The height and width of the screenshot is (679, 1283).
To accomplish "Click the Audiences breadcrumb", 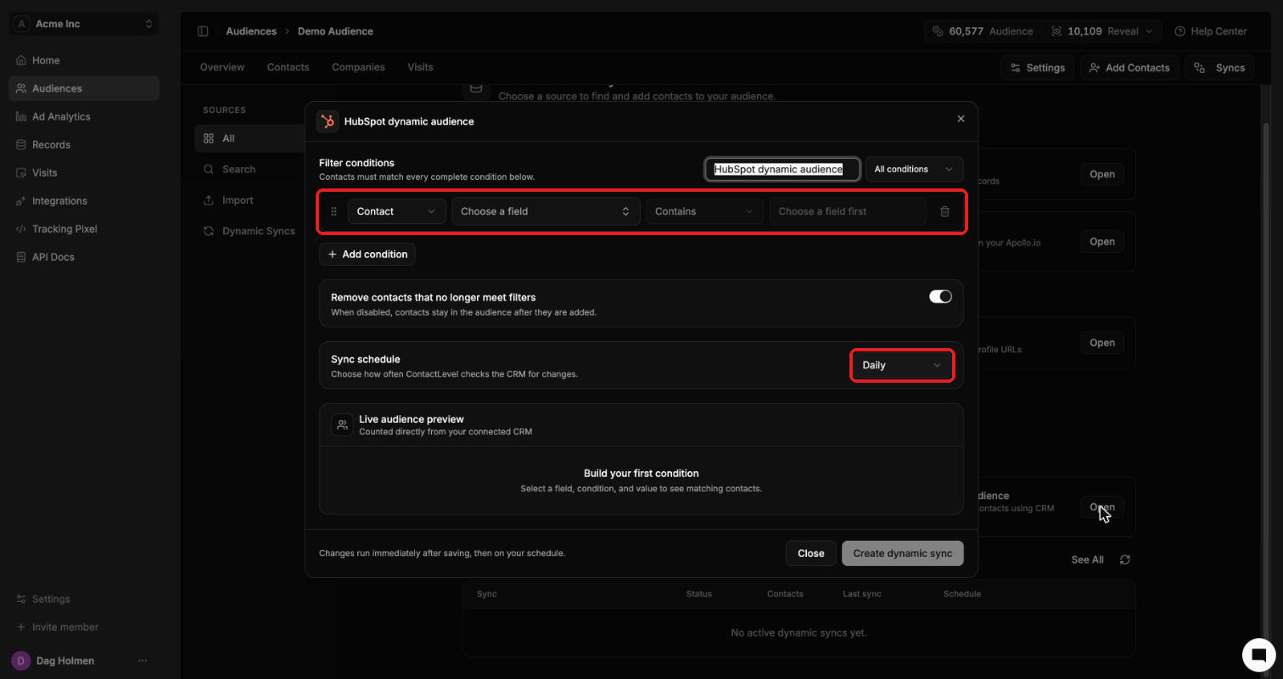I will click(251, 31).
